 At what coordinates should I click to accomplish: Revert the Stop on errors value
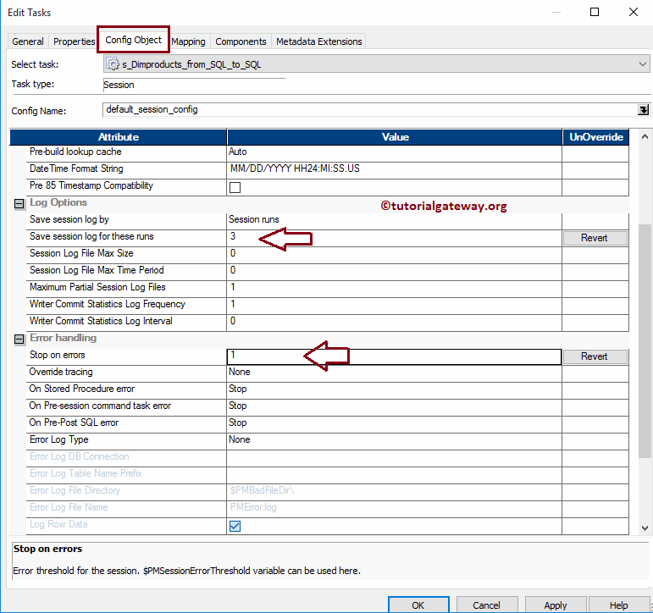594,356
